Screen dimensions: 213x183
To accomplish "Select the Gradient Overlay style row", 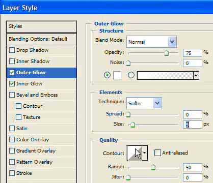I will pos(41,151).
